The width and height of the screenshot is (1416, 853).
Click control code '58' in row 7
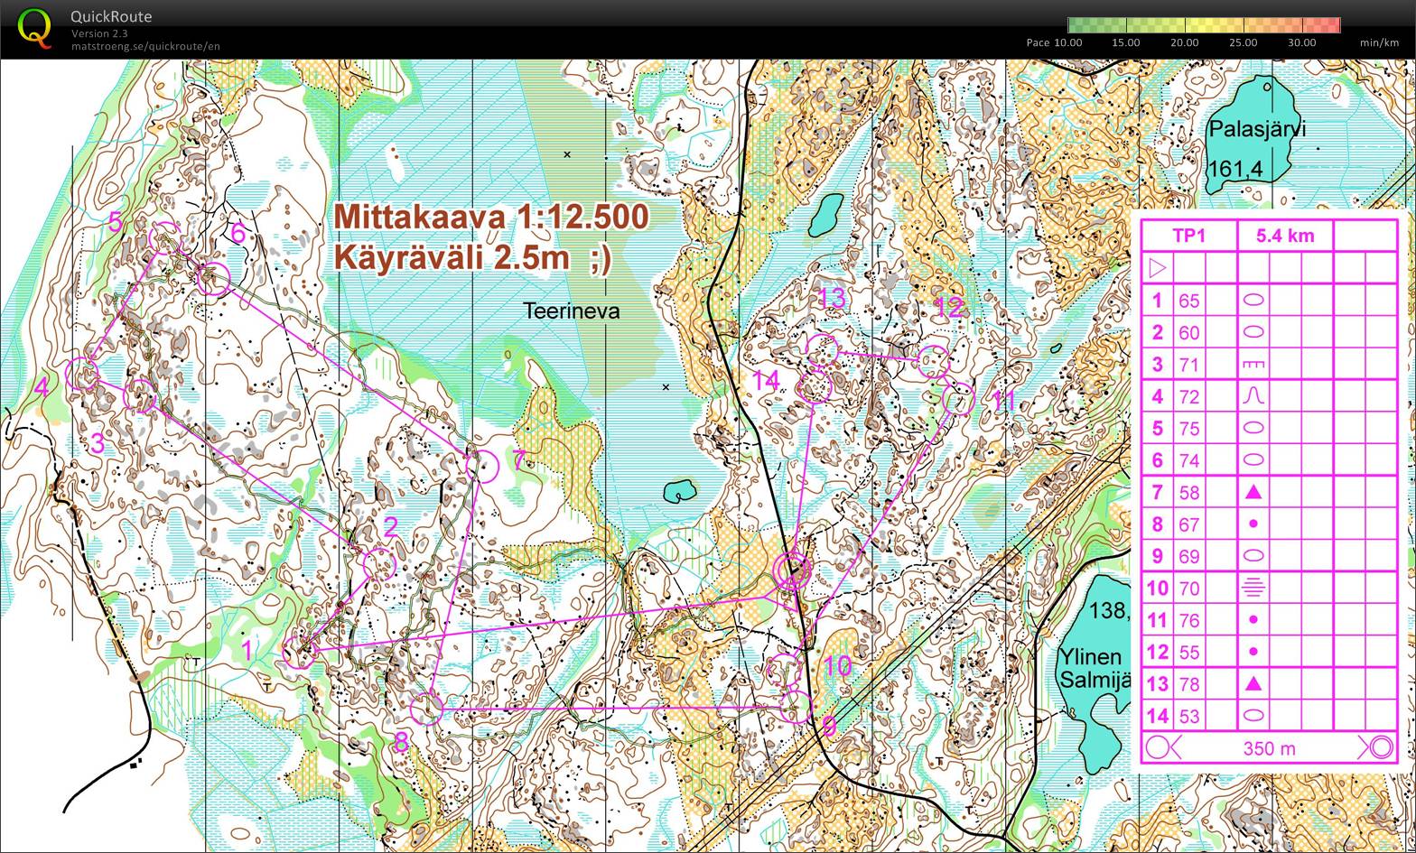[1189, 492]
